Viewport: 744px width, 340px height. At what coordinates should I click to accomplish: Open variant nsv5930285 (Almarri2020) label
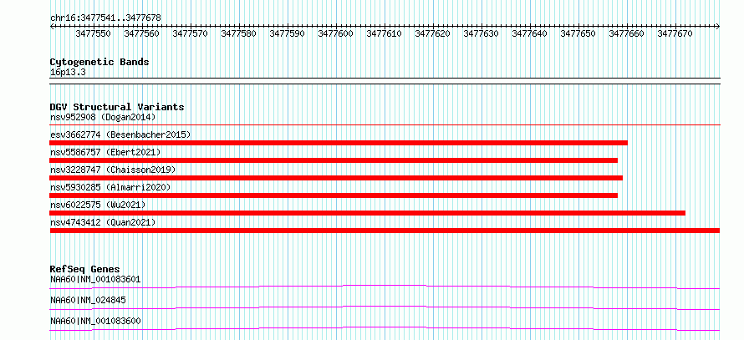(x=110, y=187)
